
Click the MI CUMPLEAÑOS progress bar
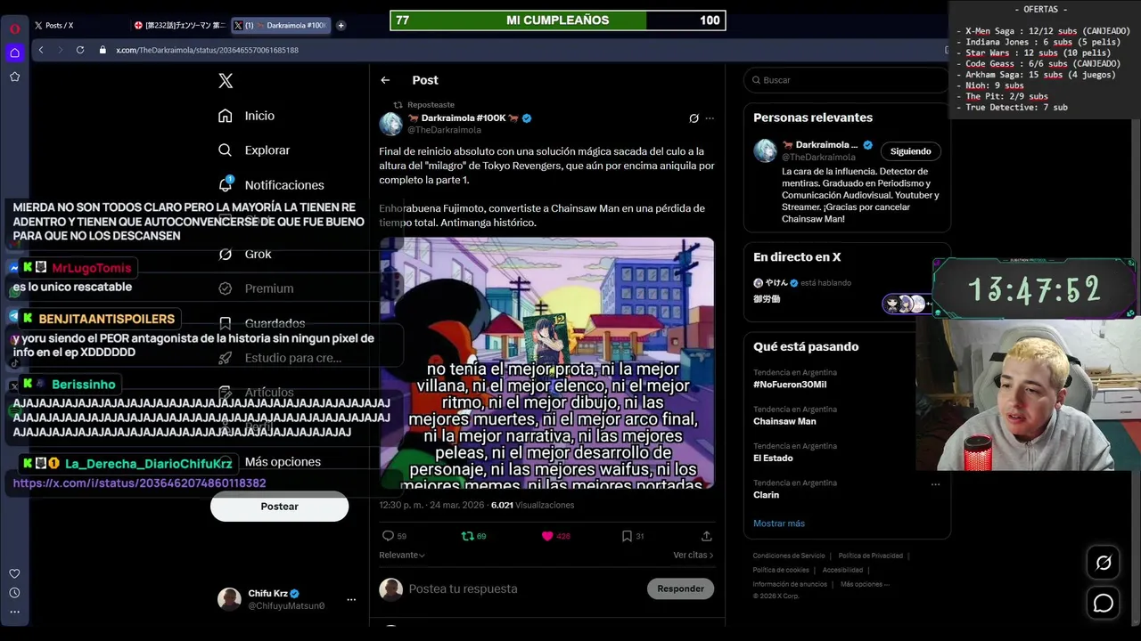(558, 20)
